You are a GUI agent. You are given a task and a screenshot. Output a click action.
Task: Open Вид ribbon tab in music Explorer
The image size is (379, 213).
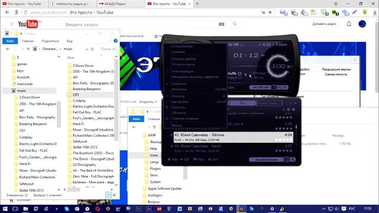click(x=69, y=41)
